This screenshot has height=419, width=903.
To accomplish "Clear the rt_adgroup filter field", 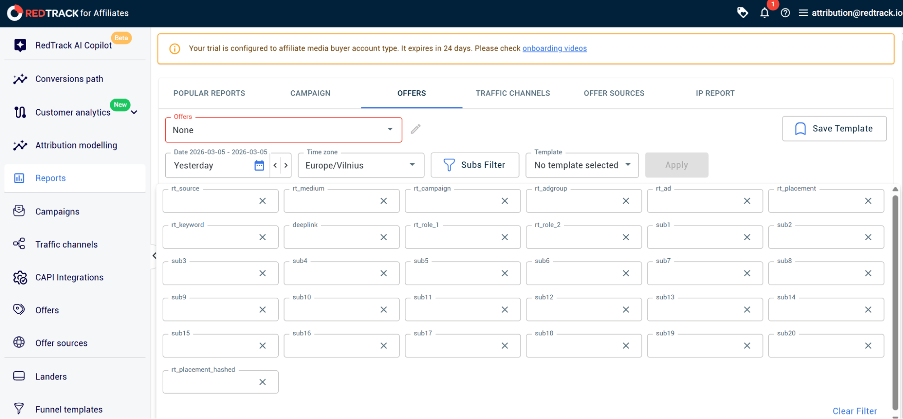I will 626,201.
